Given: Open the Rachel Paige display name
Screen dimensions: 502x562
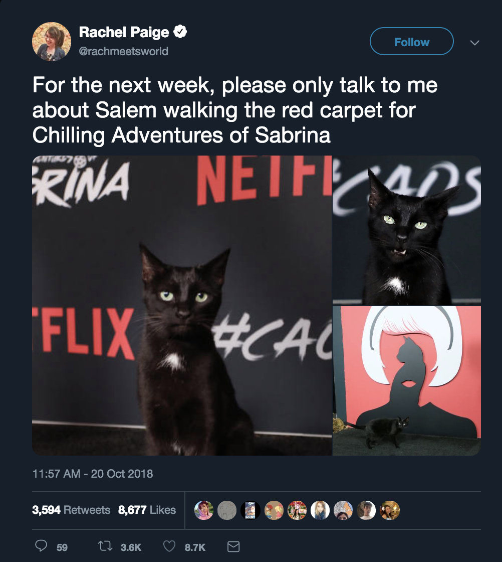Looking at the screenshot, I should pyautogui.click(x=124, y=32).
